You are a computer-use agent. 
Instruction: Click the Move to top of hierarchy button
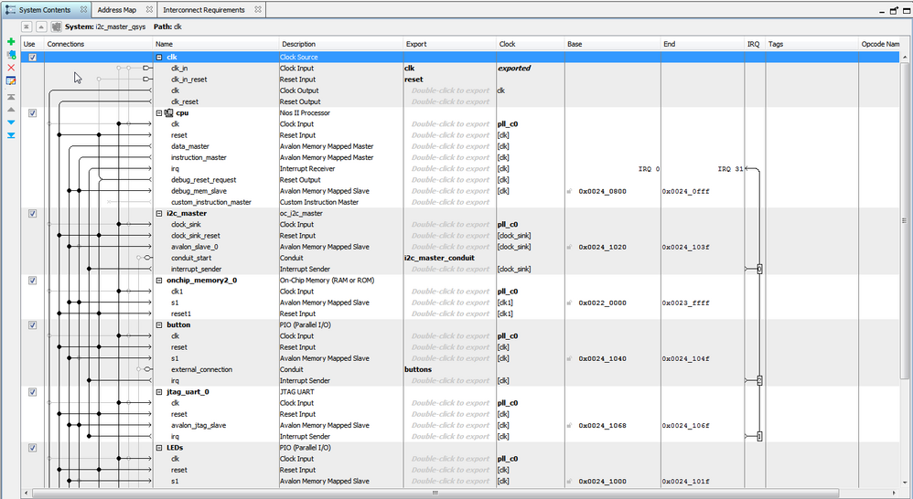(27, 27)
